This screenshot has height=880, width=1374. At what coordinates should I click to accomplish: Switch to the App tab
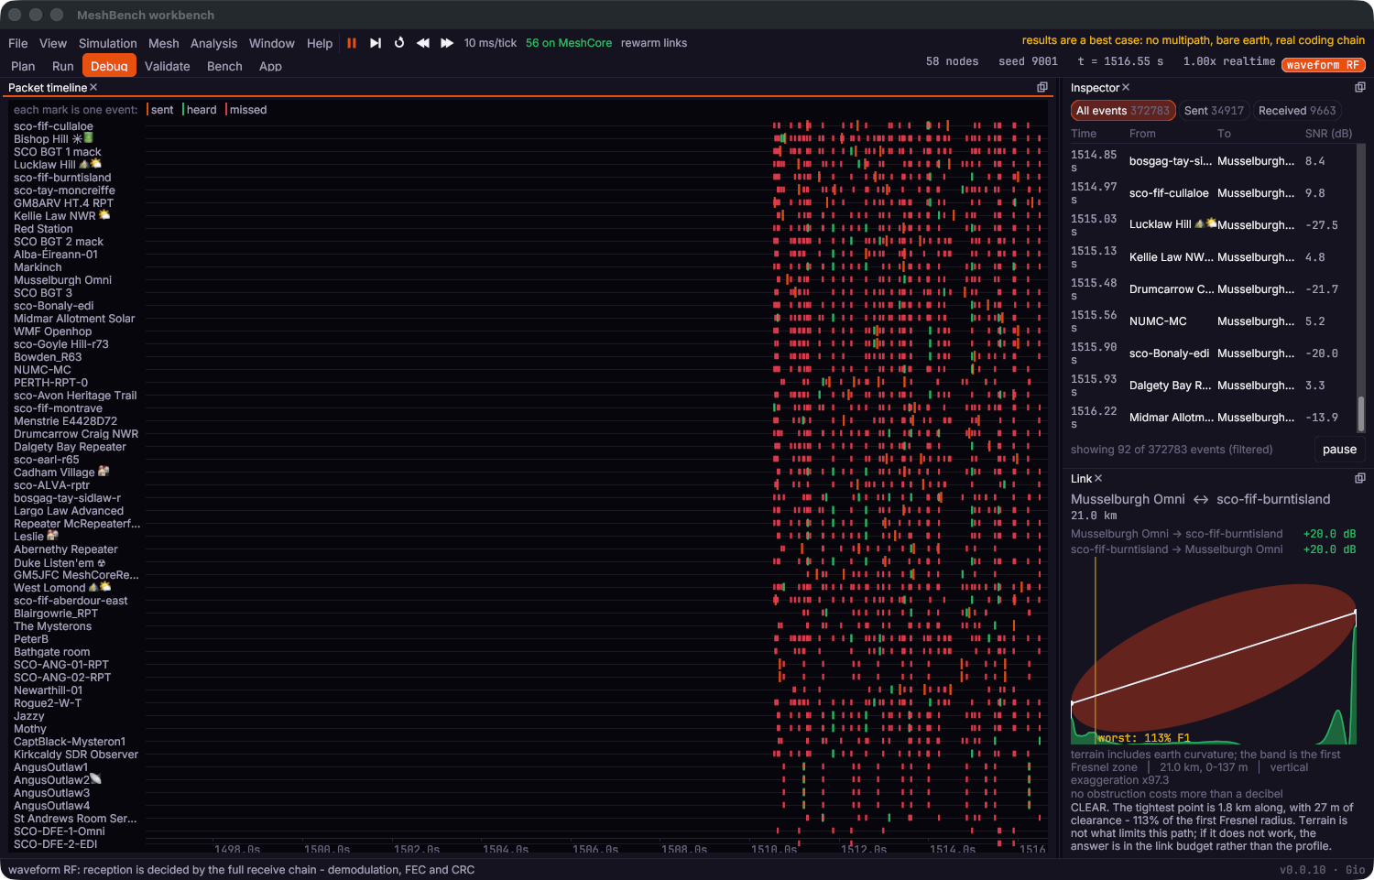270,66
